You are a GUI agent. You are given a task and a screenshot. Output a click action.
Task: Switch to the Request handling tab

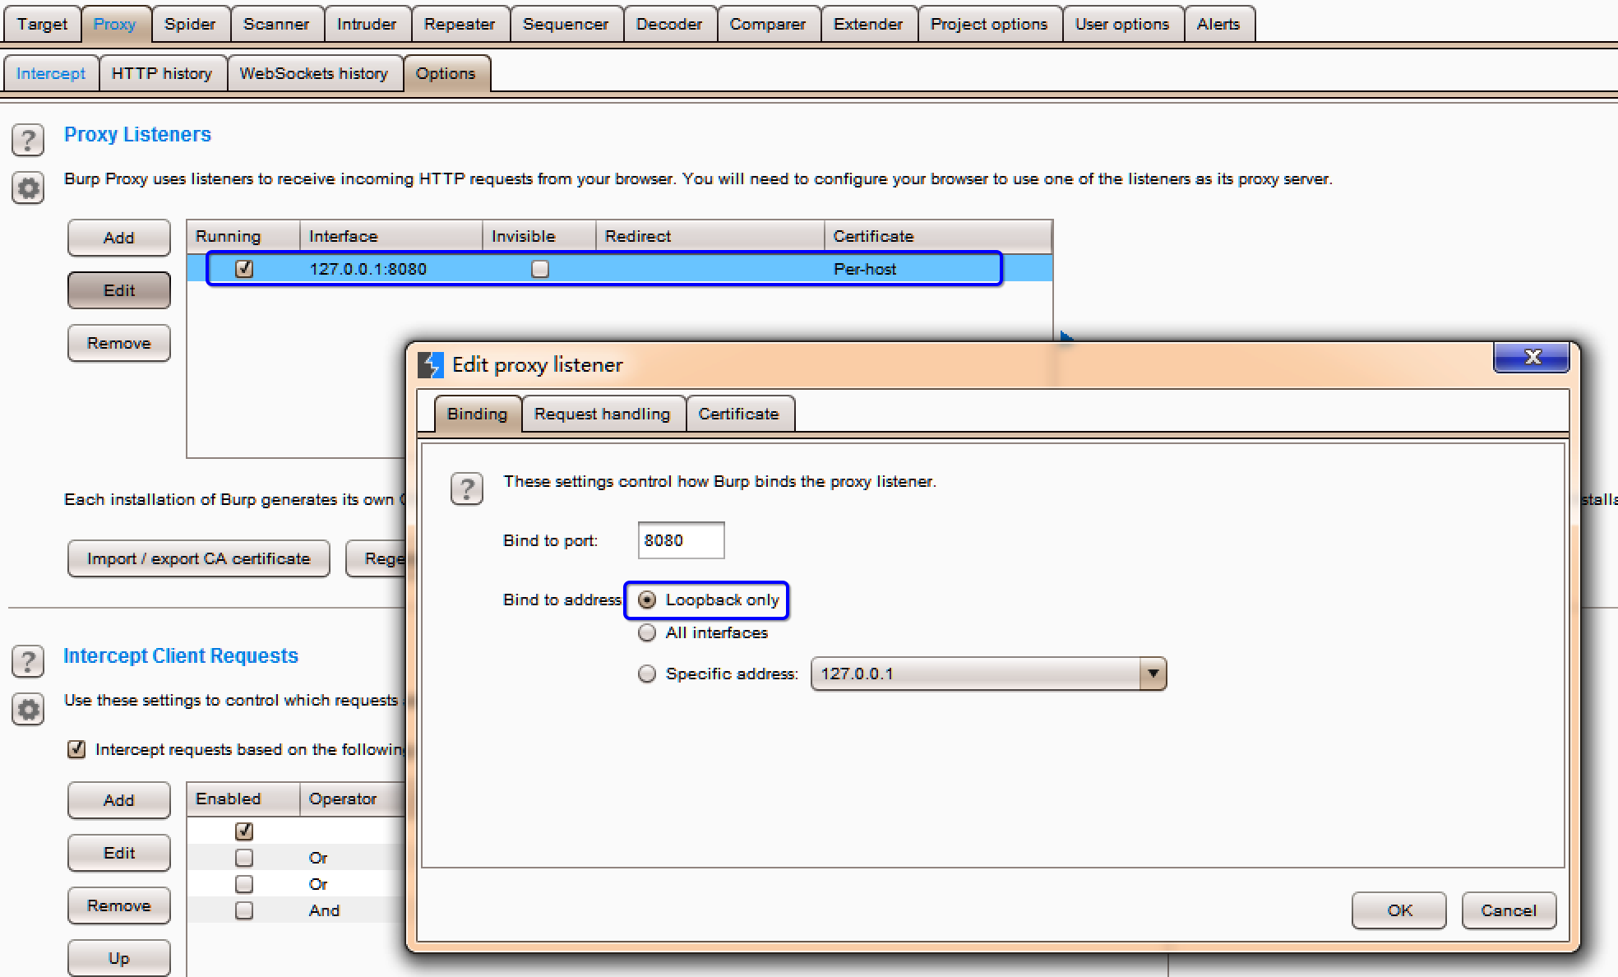(x=603, y=414)
